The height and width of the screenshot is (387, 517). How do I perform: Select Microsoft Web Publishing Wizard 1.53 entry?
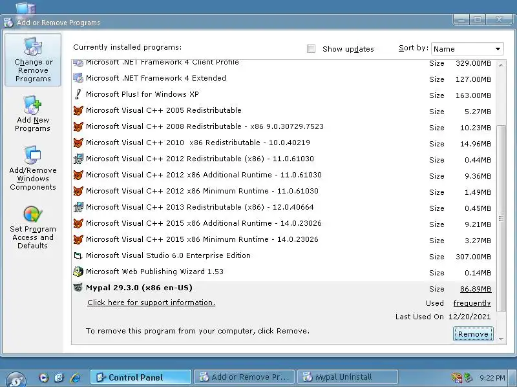tap(284, 272)
